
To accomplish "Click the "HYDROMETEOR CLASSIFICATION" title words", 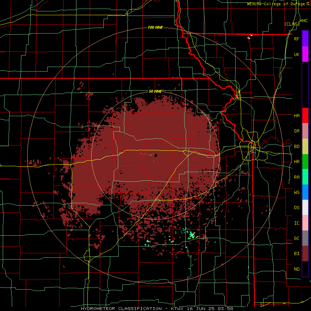I will click(121, 309).
